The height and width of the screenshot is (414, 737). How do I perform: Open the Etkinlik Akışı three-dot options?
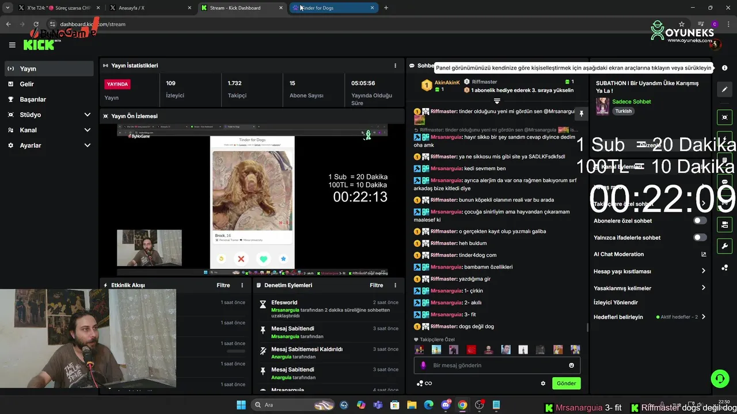[242, 285]
